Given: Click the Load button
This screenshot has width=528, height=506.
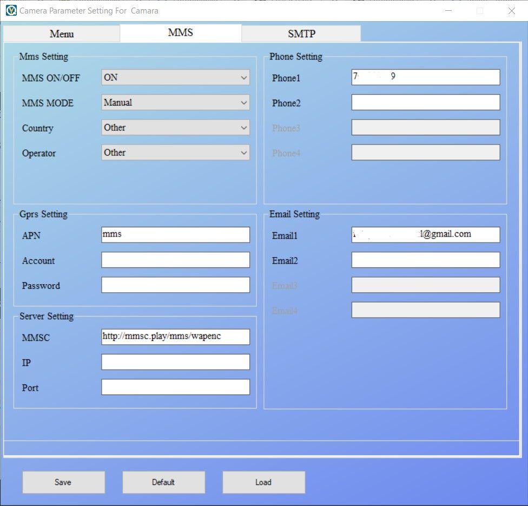Looking at the screenshot, I should (x=263, y=482).
